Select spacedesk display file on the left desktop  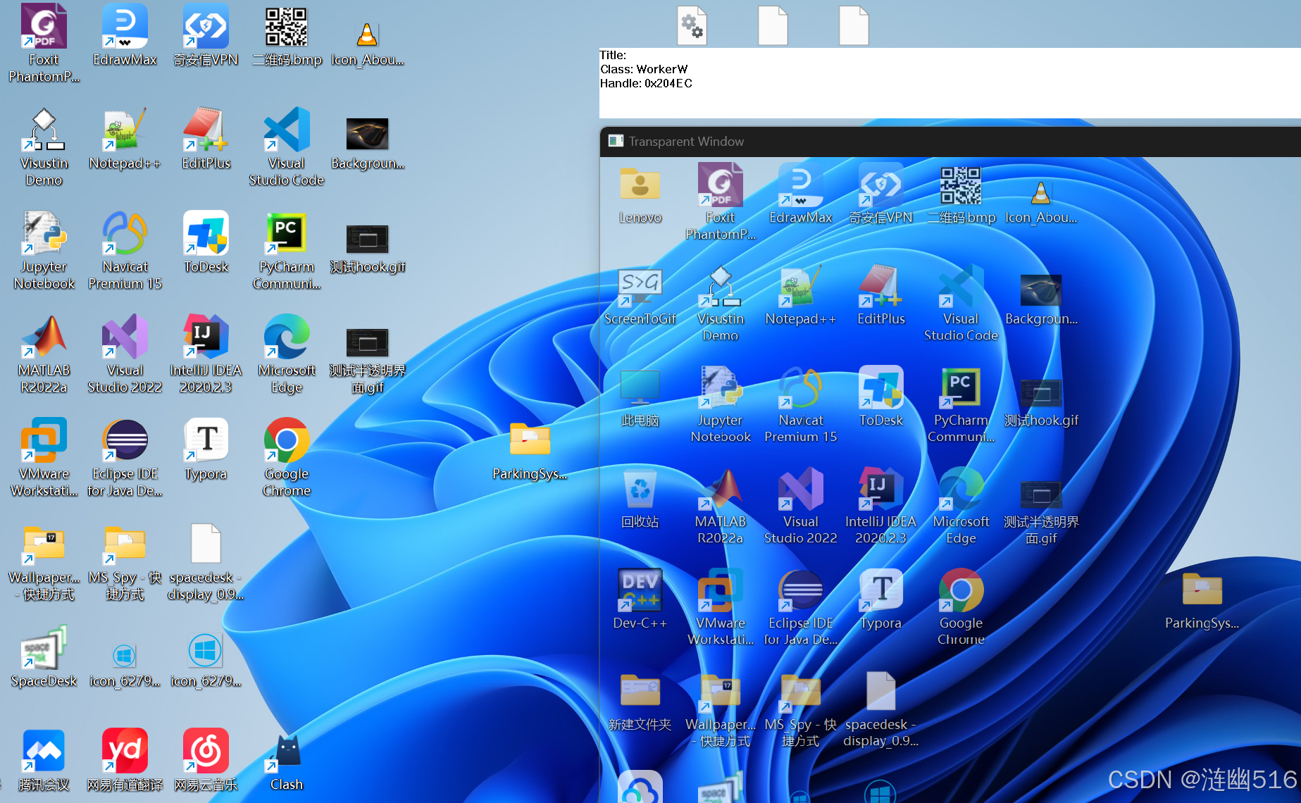[x=206, y=562]
